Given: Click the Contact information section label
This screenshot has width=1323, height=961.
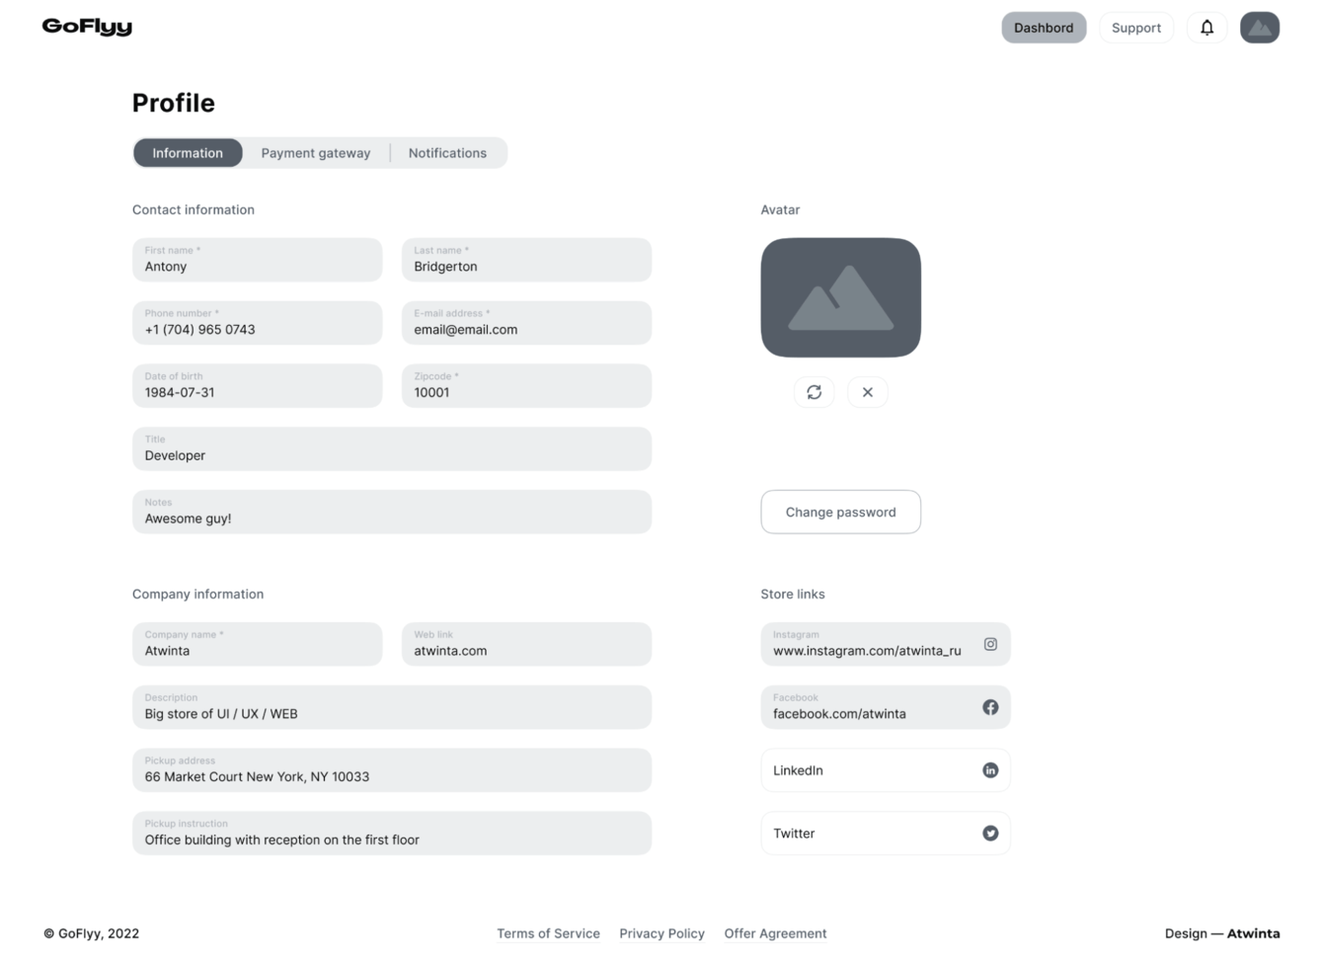Looking at the screenshot, I should pyautogui.click(x=194, y=209).
